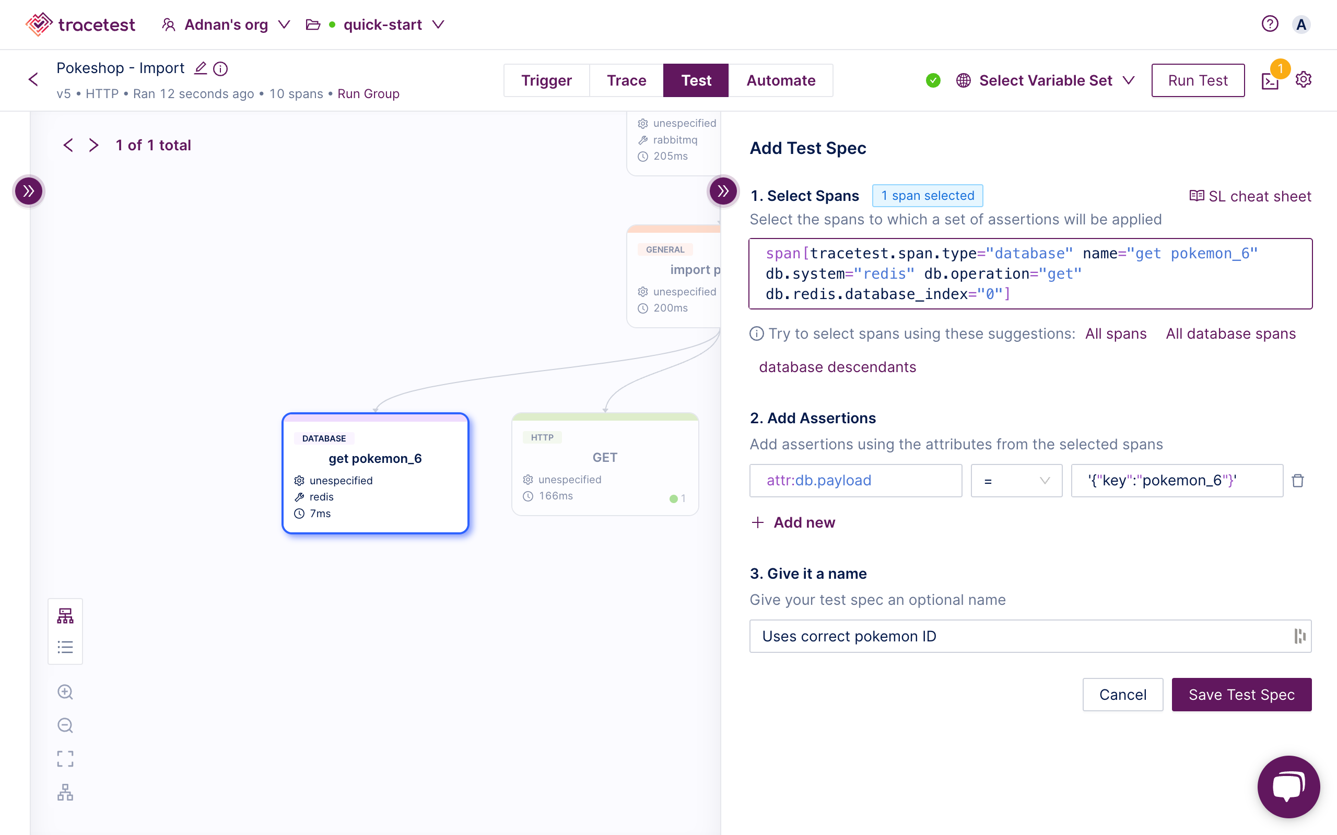The image size is (1337, 835).
Task: Show test info via the info icon
Action: click(x=220, y=68)
